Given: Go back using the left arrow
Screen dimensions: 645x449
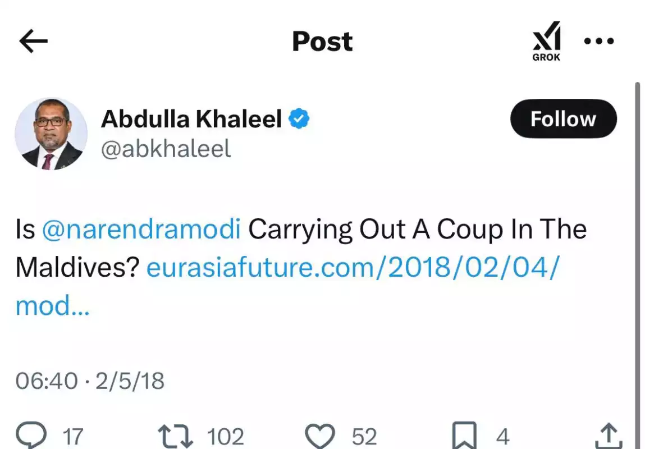Looking at the screenshot, I should click(33, 41).
